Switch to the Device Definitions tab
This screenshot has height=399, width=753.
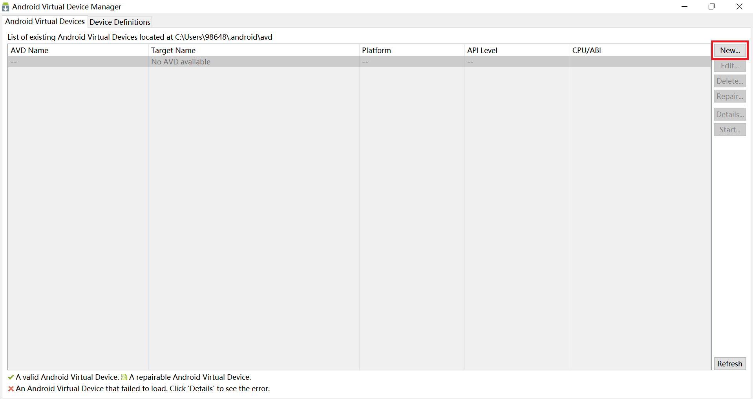(x=120, y=22)
